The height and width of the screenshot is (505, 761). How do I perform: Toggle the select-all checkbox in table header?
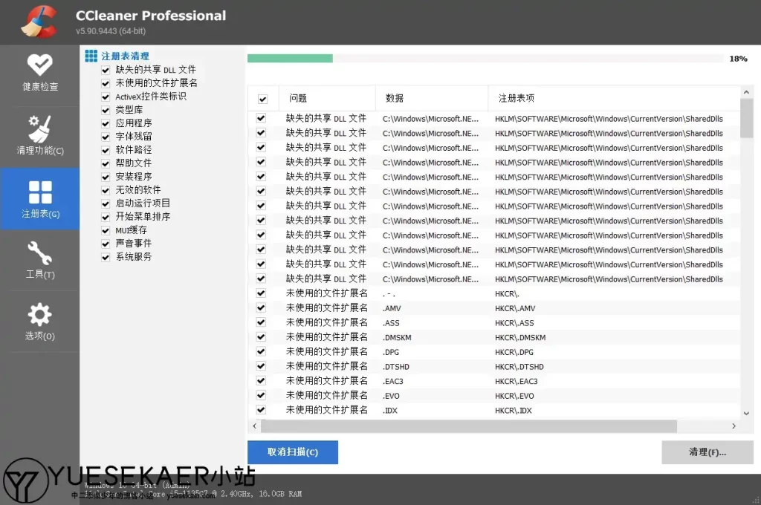pos(262,99)
